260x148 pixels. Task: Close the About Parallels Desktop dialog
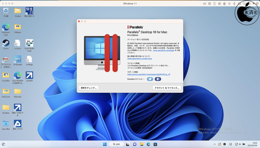pos(79,21)
